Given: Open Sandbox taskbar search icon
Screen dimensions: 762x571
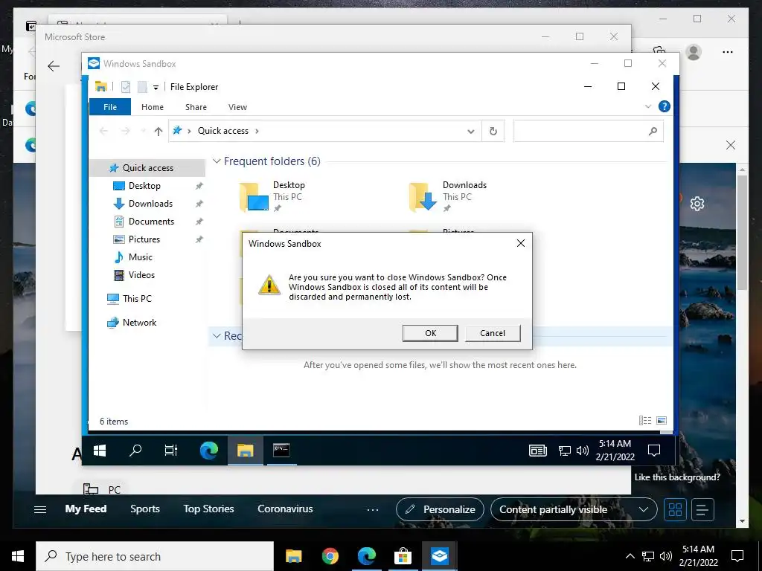Looking at the screenshot, I should point(135,451).
